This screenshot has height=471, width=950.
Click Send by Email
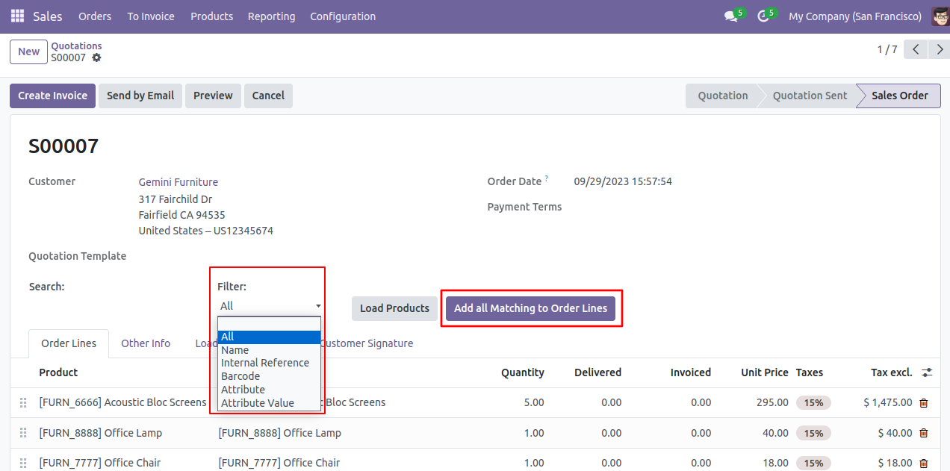point(140,96)
